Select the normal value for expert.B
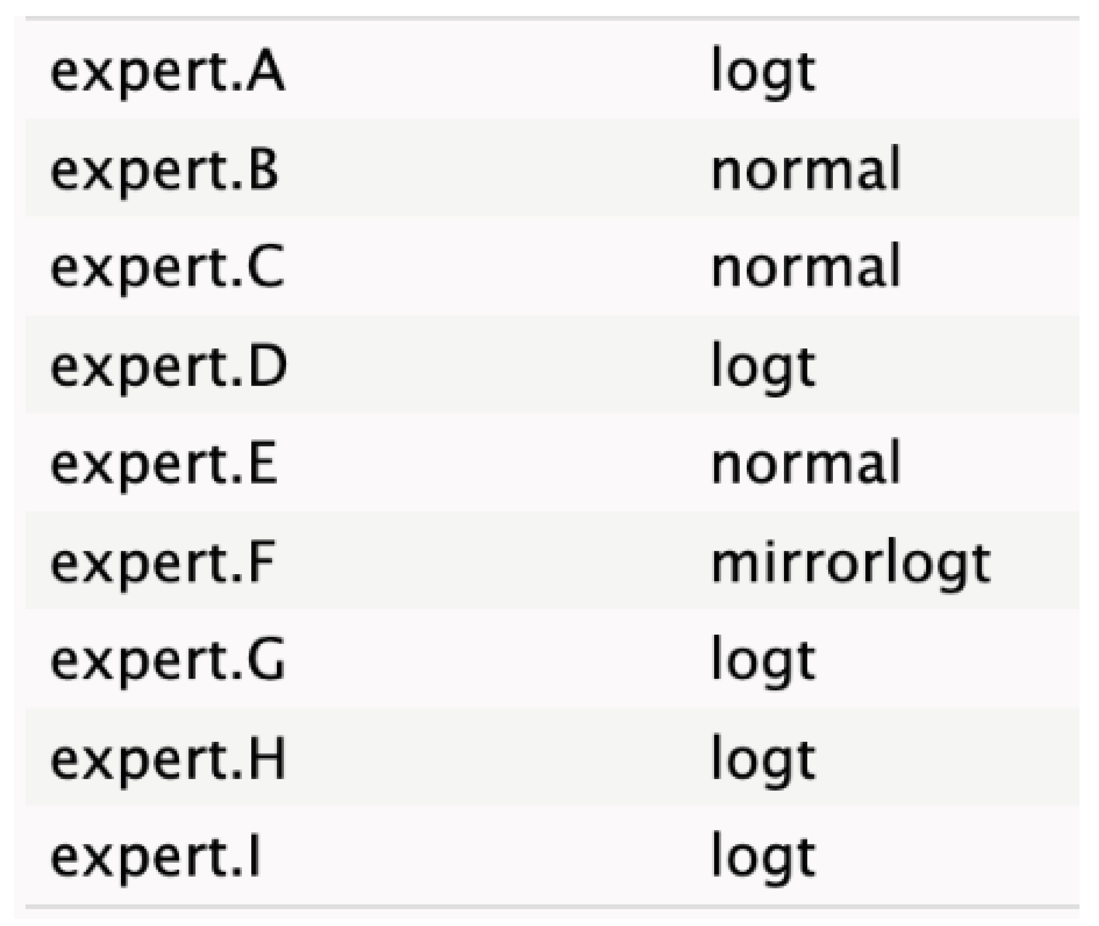Viewport: 1099px width, 926px height. pos(806,170)
